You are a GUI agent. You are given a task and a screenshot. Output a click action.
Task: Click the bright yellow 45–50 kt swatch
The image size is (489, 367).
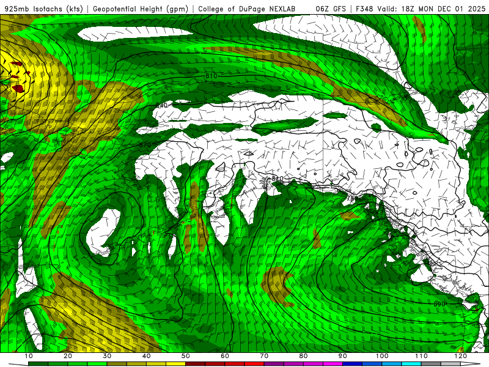tap(175, 364)
